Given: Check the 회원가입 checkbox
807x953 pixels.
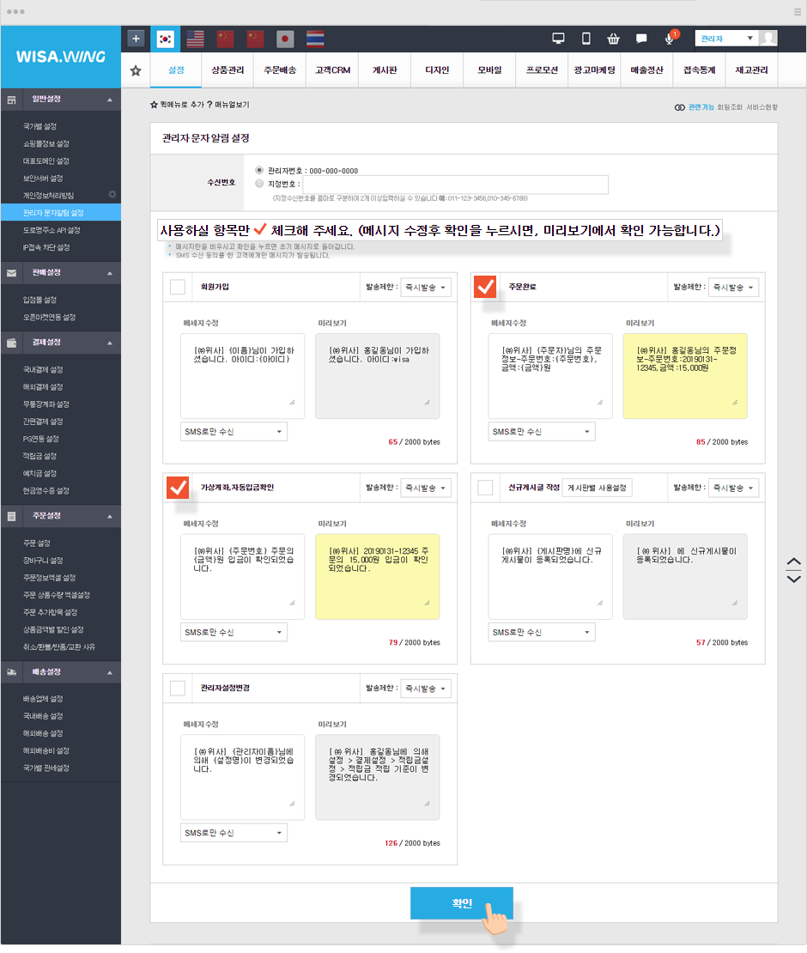Looking at the screenshot, I should [x=178, y=287].
